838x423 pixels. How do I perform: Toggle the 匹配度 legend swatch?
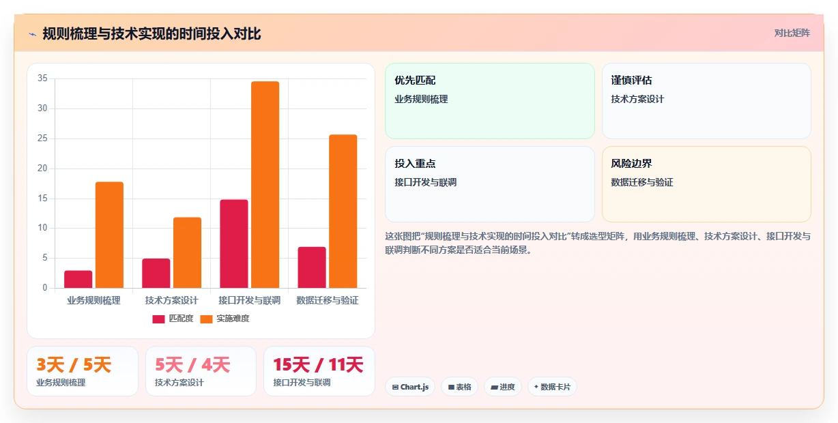click(158, 319)
